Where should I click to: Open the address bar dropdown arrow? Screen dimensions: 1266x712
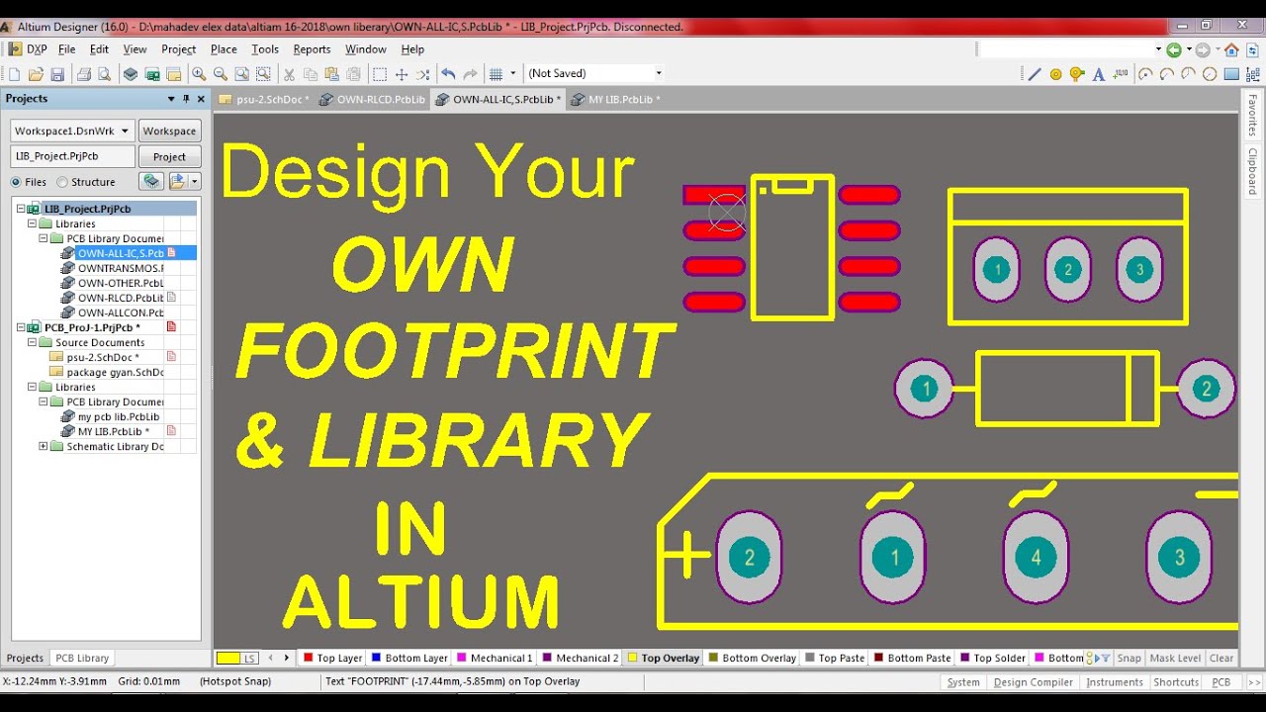pos(1158,49)
